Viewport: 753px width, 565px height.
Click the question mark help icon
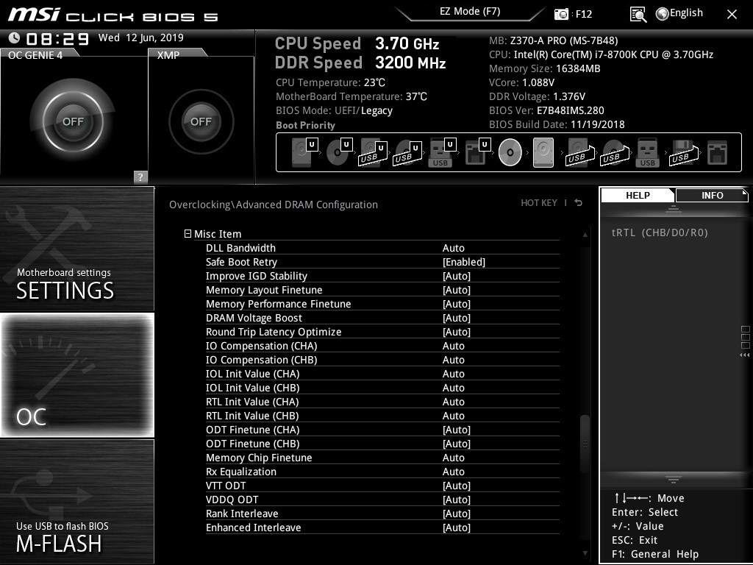[140, 177]
